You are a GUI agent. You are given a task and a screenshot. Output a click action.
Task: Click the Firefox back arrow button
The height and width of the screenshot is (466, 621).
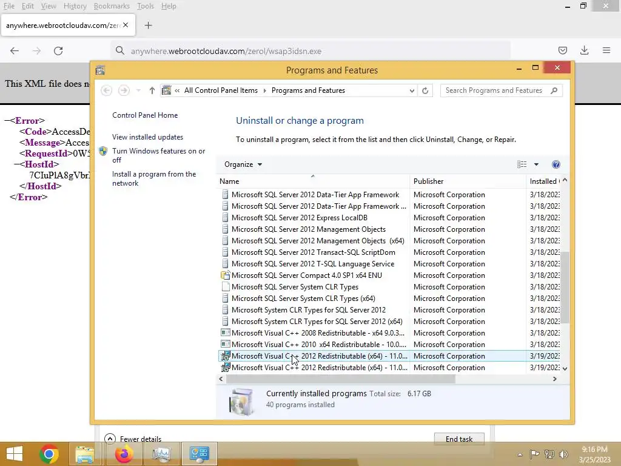[15, 51]
